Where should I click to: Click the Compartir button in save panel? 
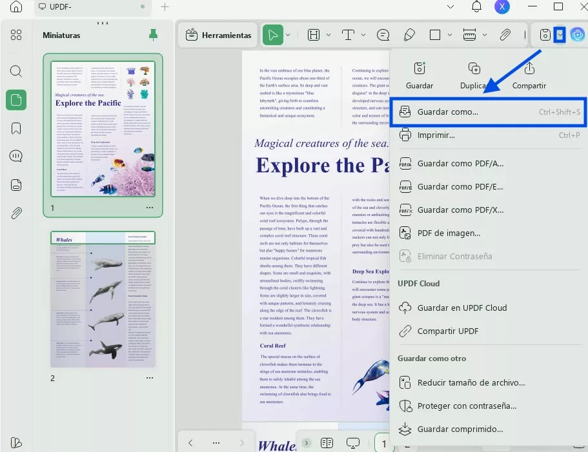[x=529, y=75]
